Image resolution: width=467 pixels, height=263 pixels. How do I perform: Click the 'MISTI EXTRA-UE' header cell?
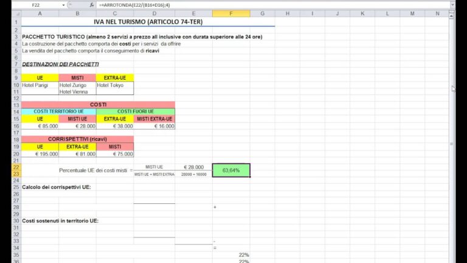(x=154, y=119)
